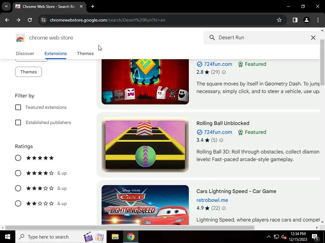Enable the Featured extensions filter
Screen dimensions: 325x243
coord(18,107)
